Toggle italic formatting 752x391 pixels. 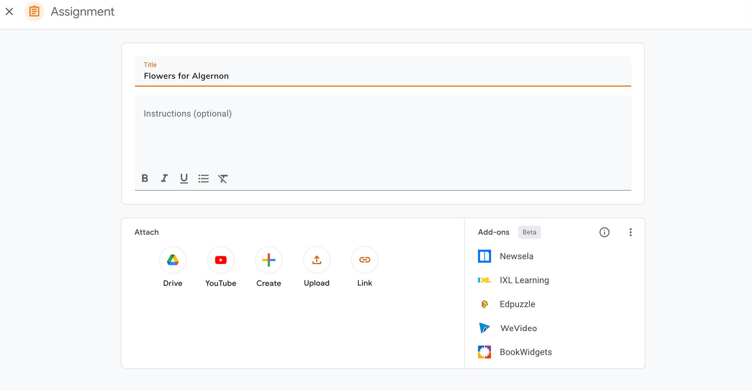pos(164,178)
